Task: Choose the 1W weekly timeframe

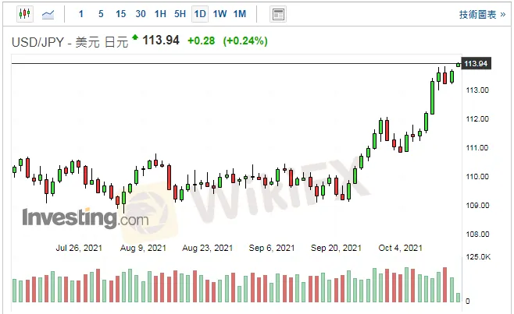Action: (220, 14)
